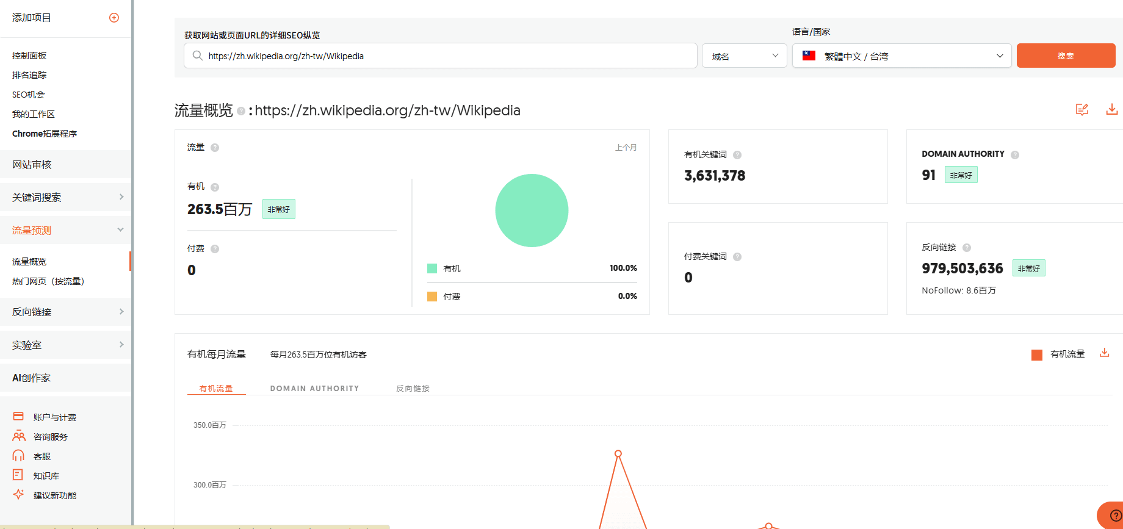
Task: Click the download icon next to page title
Action: 1112,109
